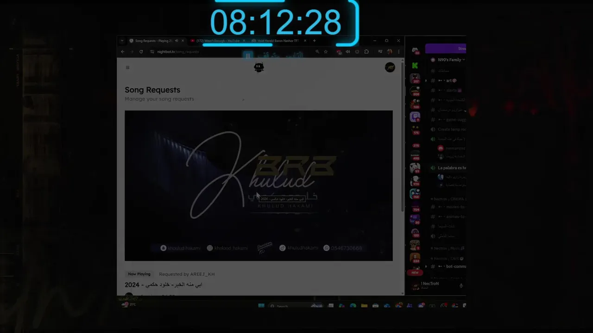Click the speaker extension icon in the toolbar
Image resolution: width=593 pixels, height=333 pixels.
click(348, 52)
